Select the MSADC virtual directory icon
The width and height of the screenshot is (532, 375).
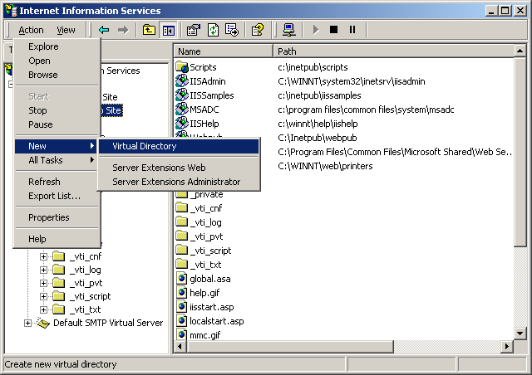click(x=182, y=109)
